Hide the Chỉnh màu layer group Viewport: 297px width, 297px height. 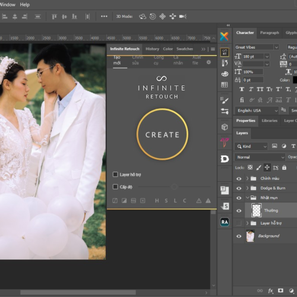click(239, 179)
